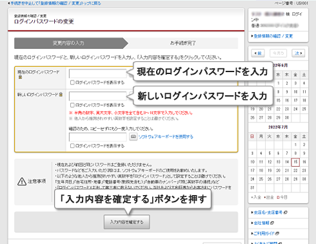
Task: Select June 25 in the calendar
Action: (304, 109)
